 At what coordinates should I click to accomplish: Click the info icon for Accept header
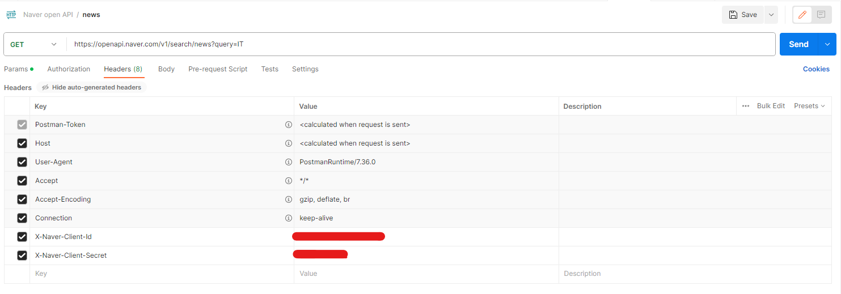288,181
